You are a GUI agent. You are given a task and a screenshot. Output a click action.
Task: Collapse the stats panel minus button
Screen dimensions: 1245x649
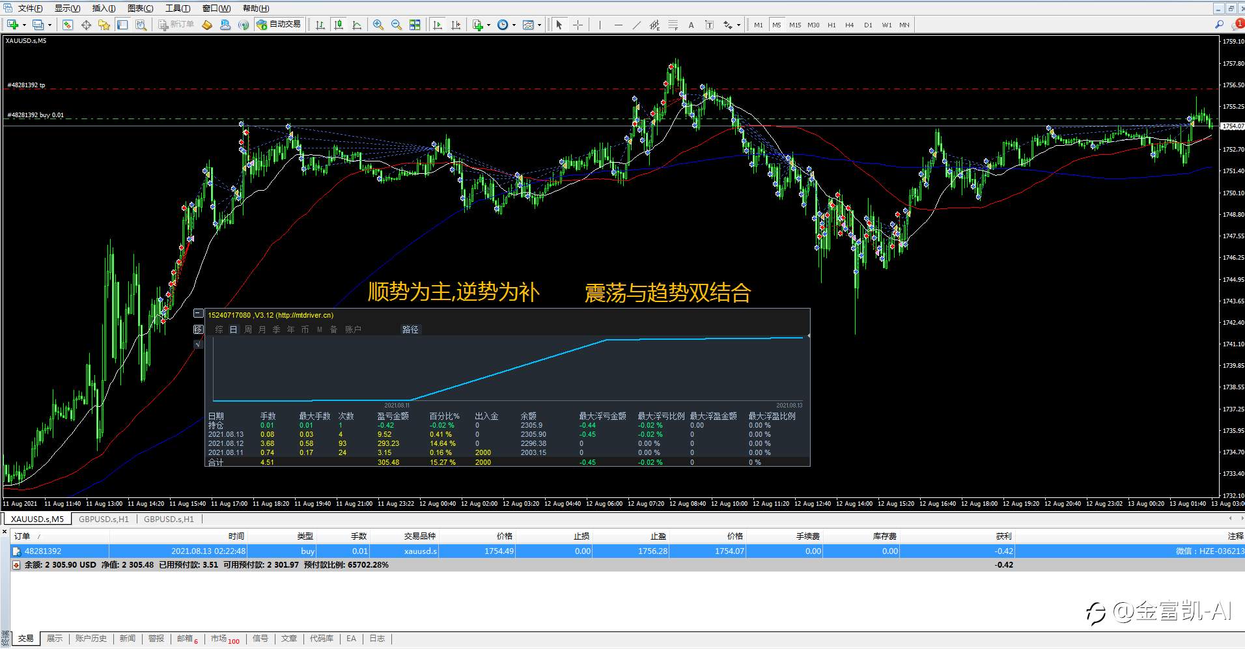(x=199, y=313)
